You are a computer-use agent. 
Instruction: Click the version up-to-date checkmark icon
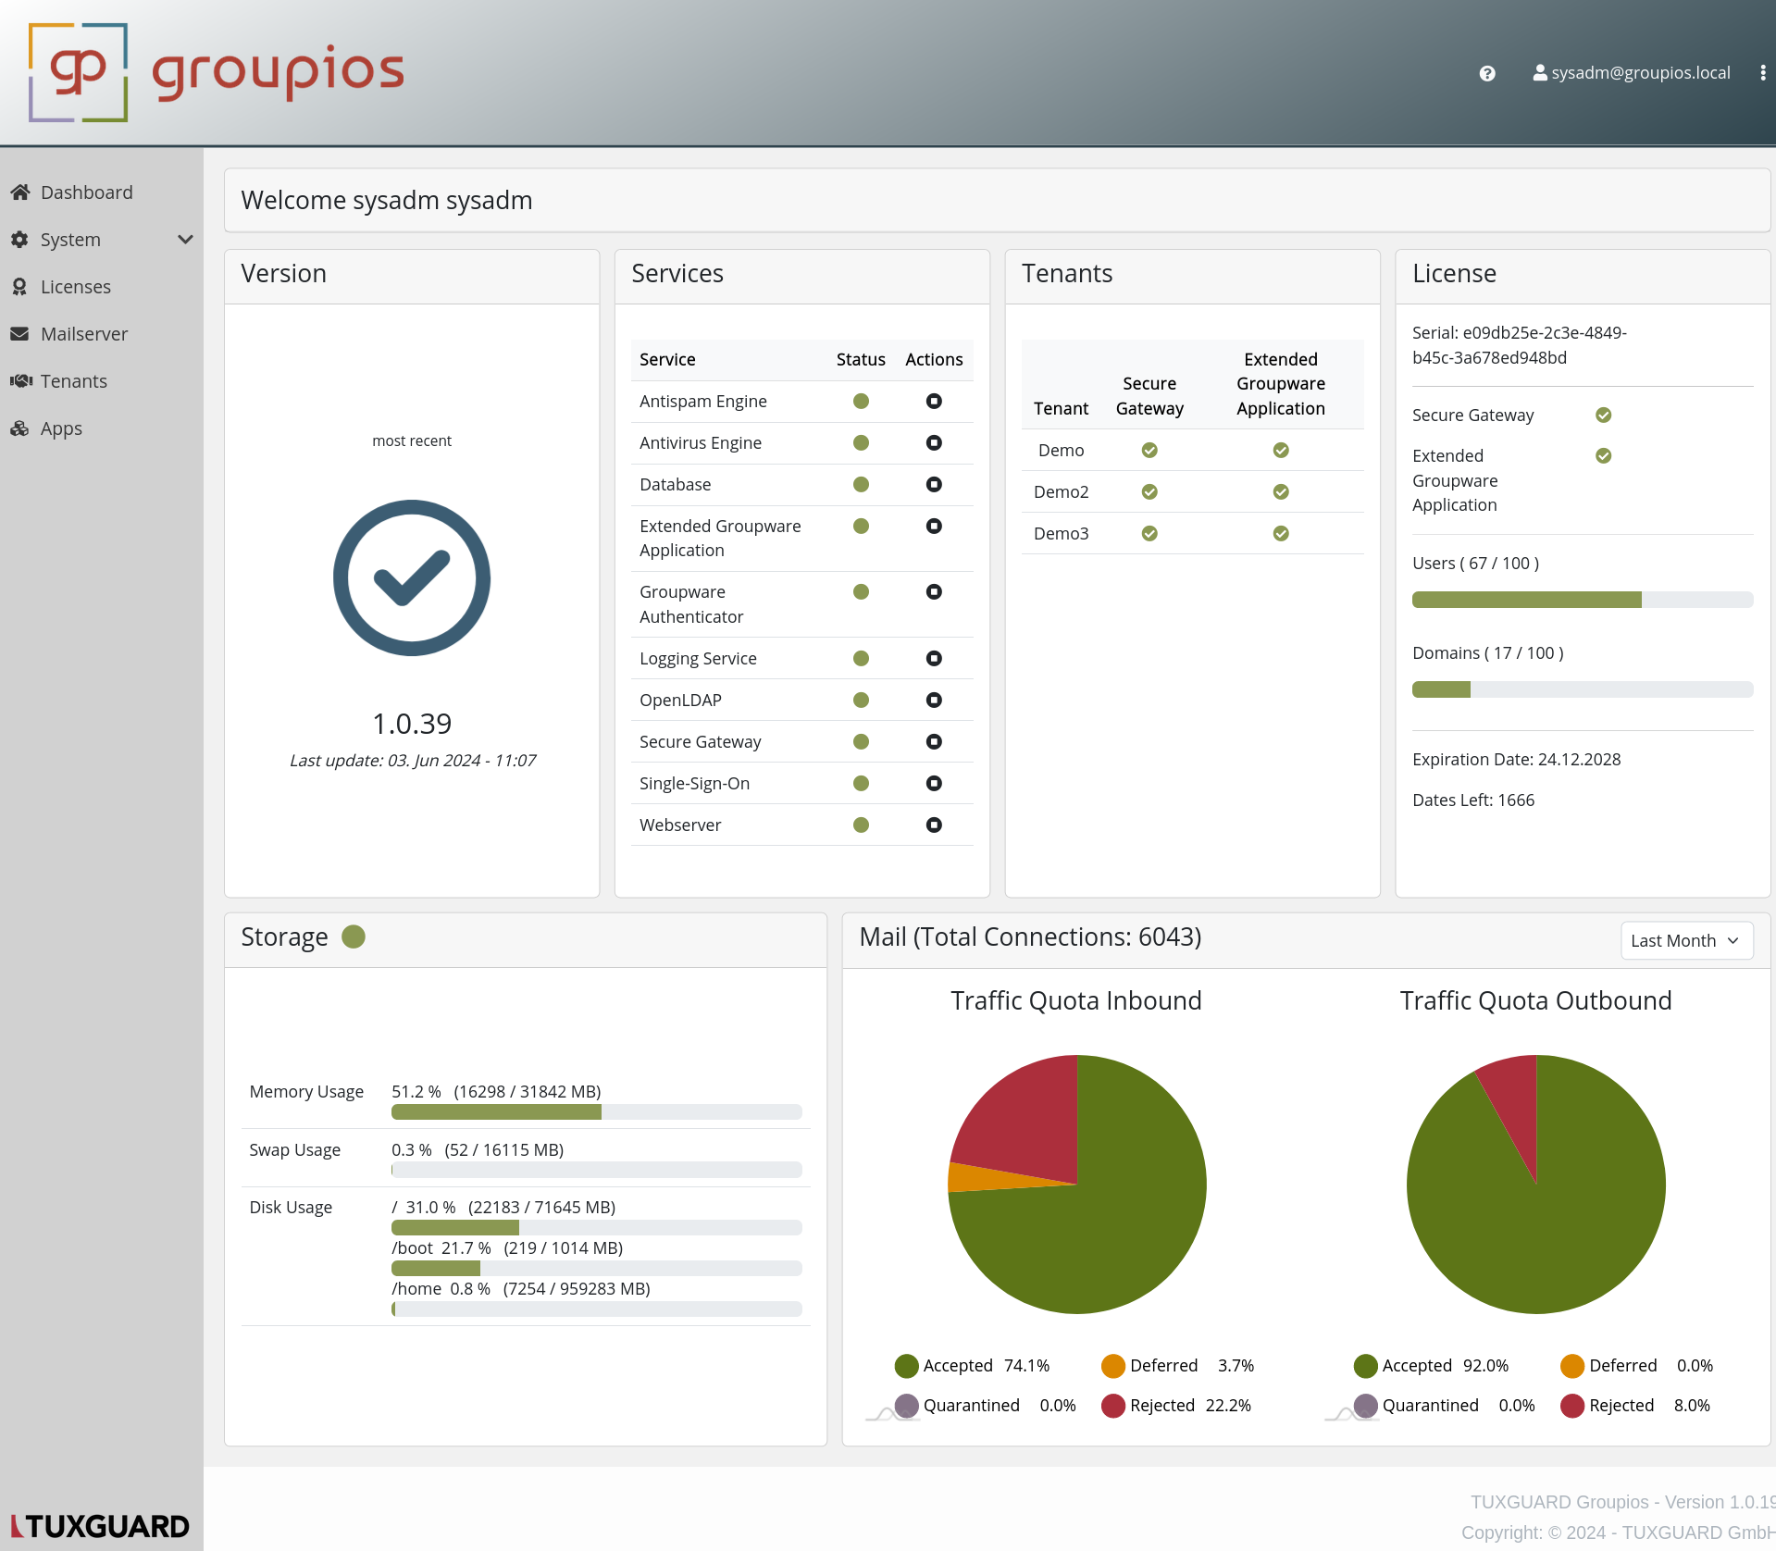(x=412, y=578)
